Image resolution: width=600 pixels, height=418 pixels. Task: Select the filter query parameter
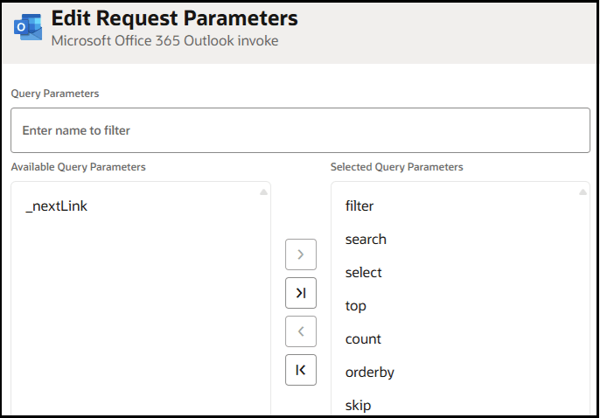[x=359, y=206]
